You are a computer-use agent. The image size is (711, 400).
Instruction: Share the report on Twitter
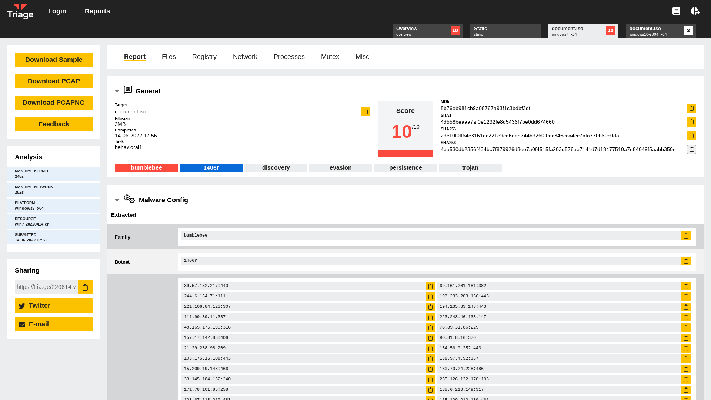54,306
